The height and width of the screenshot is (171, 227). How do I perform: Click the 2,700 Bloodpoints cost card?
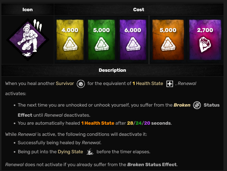(205, 40)
